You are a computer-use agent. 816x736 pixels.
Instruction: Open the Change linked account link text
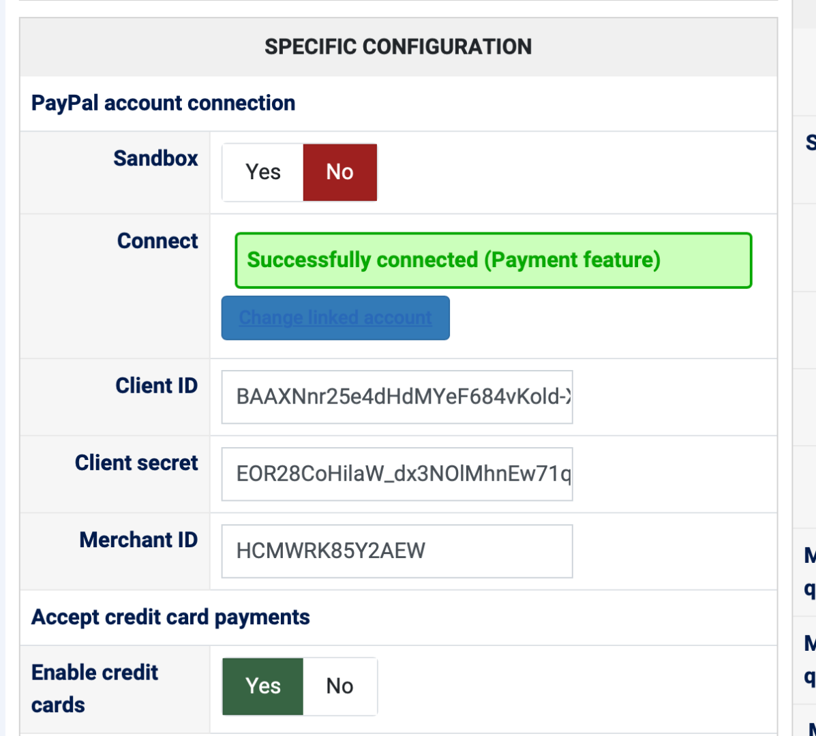click(335, 318)
